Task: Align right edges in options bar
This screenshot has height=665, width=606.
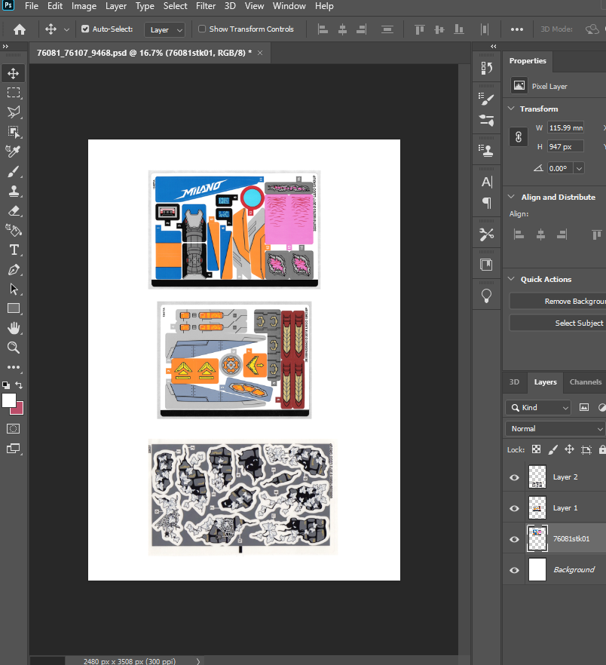Action: click(x=361, y=29)
